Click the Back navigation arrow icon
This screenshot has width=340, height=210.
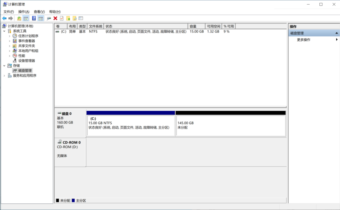(x=4, y=18)
